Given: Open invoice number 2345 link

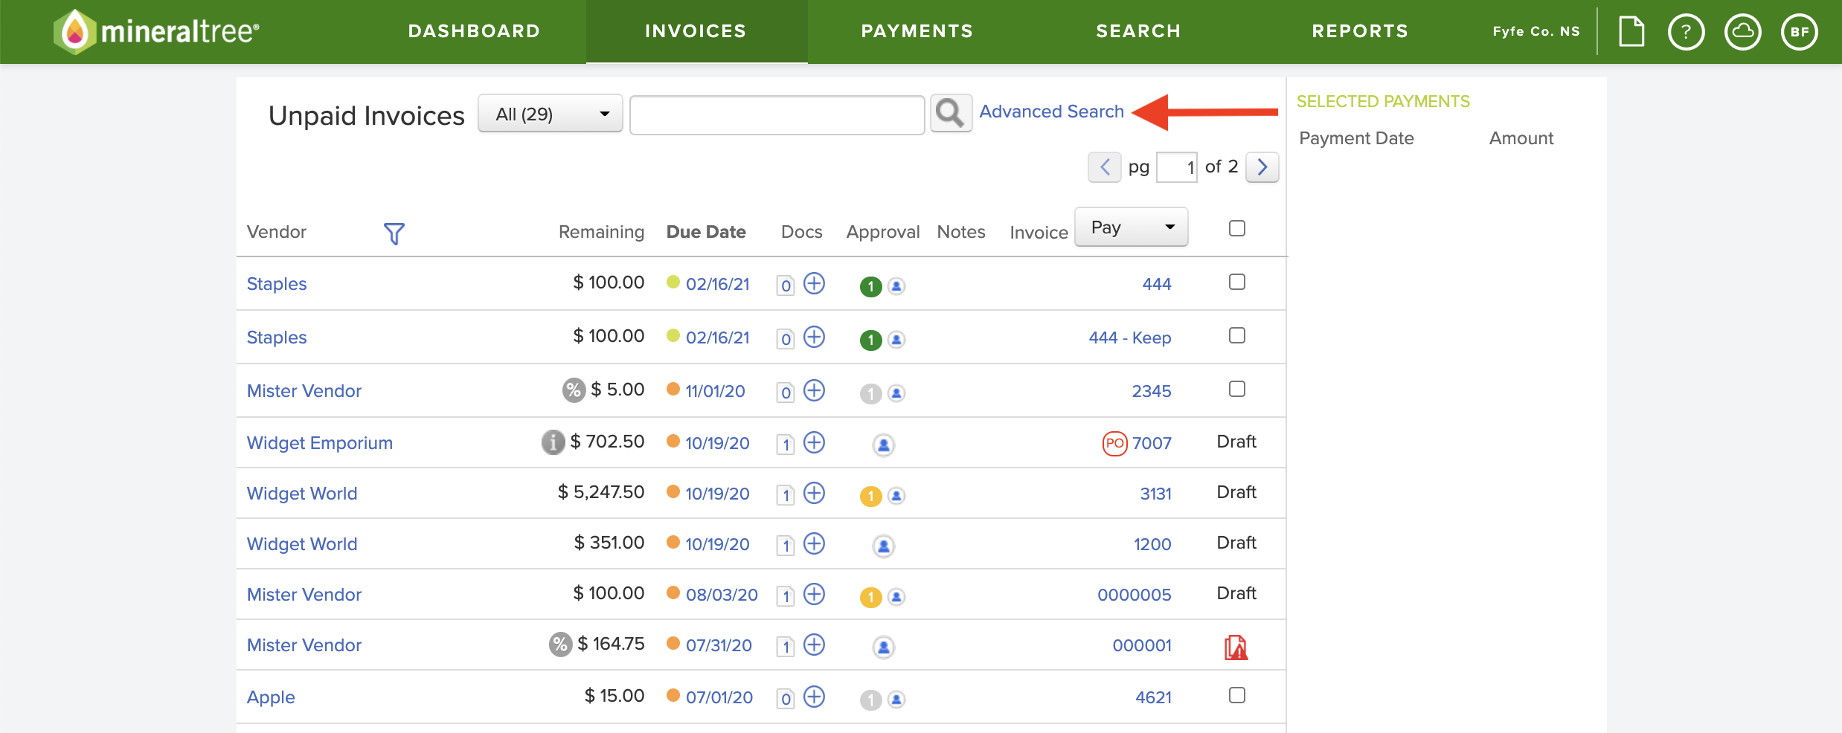Looking at the screenshot, I should [x=1151, y=391].
